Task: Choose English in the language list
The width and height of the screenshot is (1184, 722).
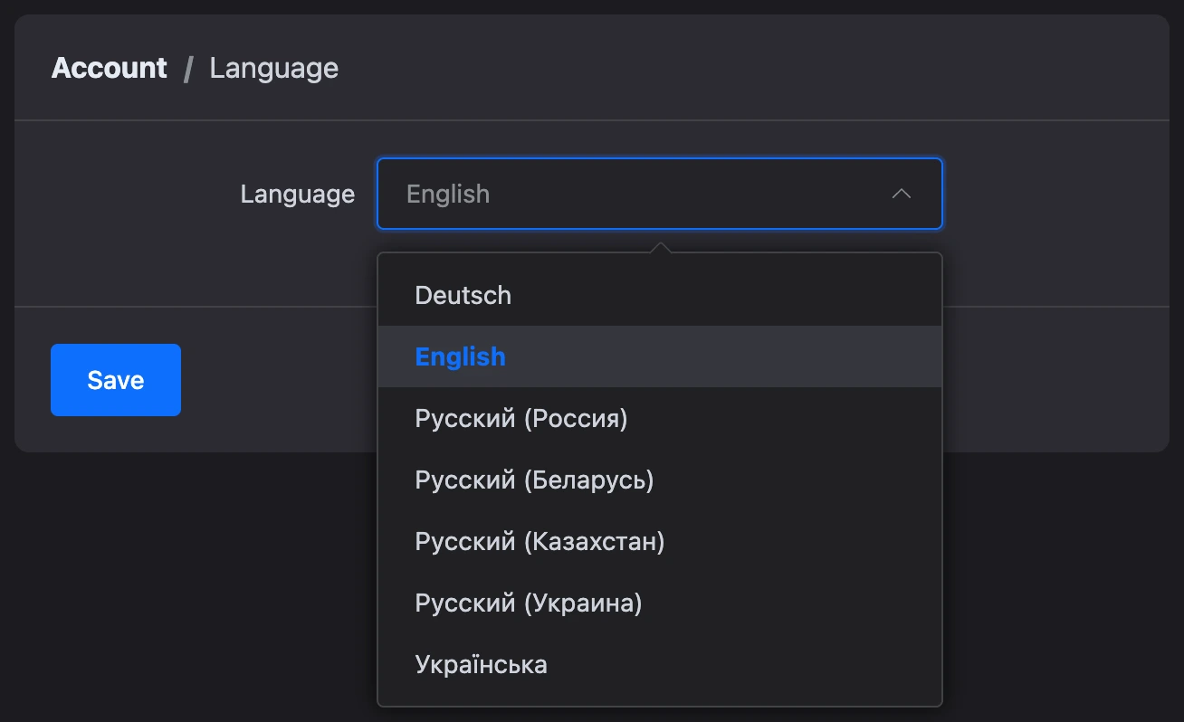Action: (660, 356)
